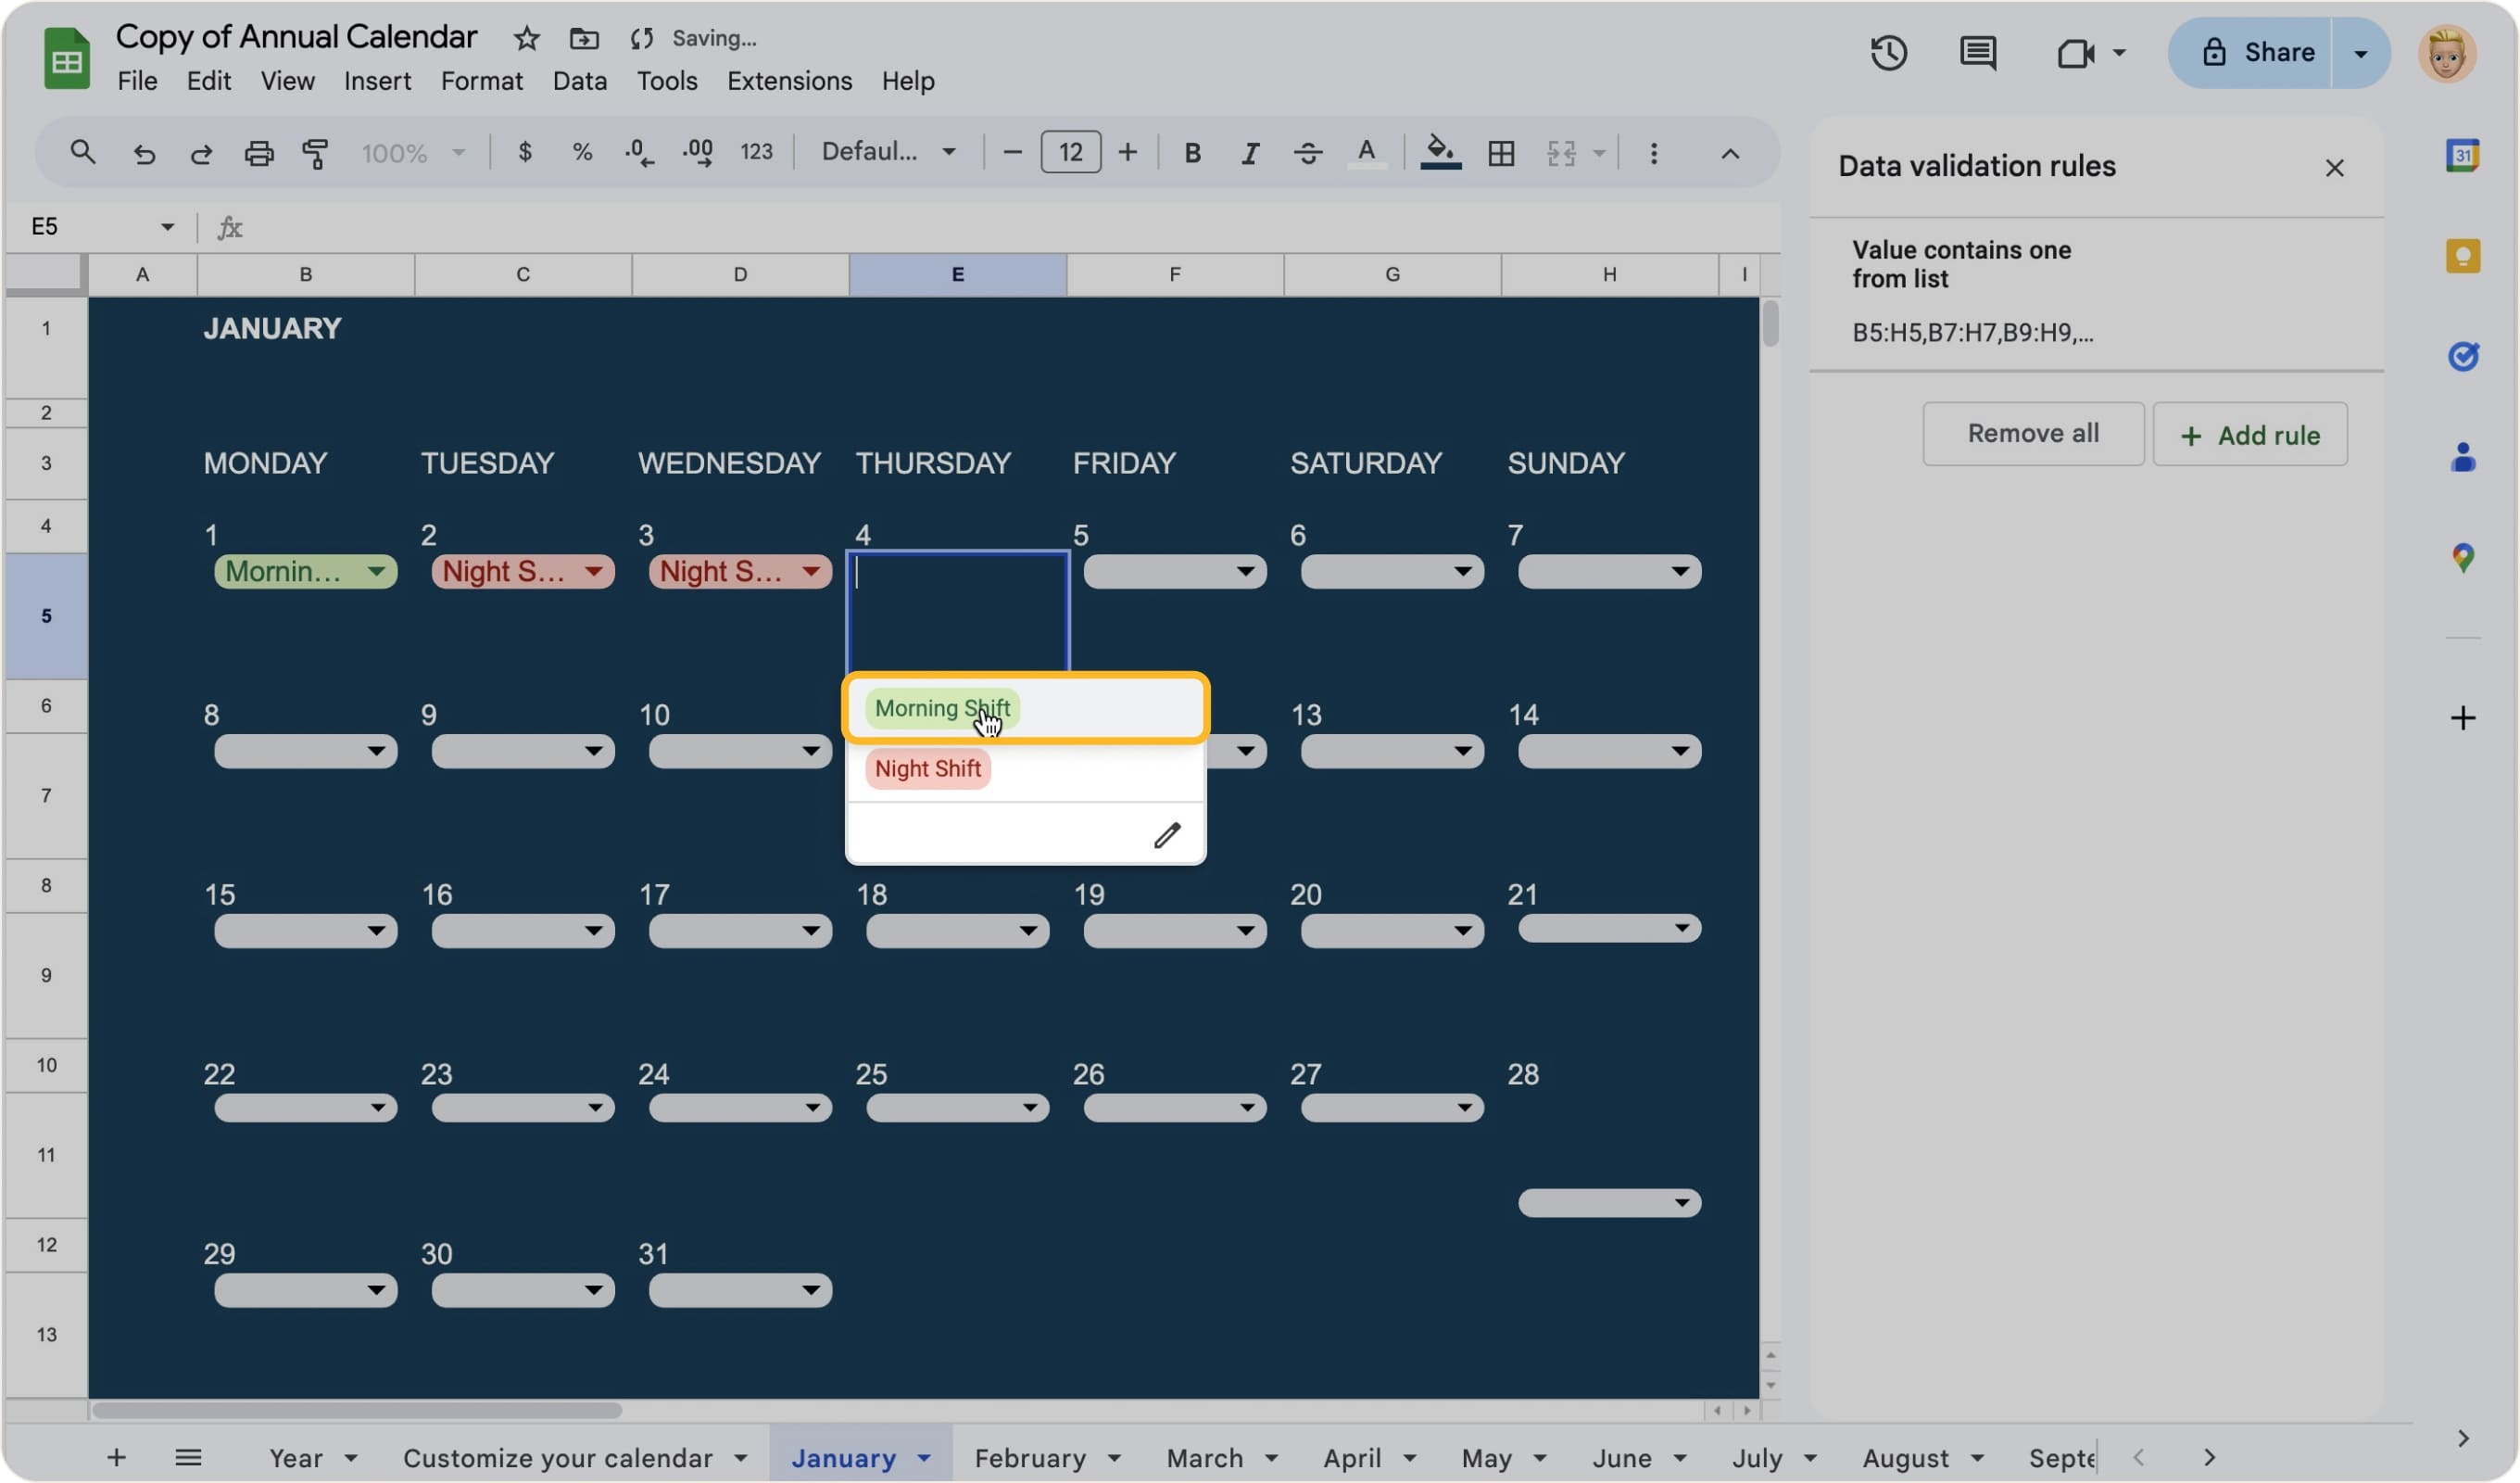Switch to the February sheet tab

[x=1030, y=1458]
